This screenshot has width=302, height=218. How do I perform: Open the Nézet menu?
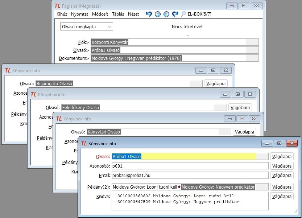(x=133, y=14)
